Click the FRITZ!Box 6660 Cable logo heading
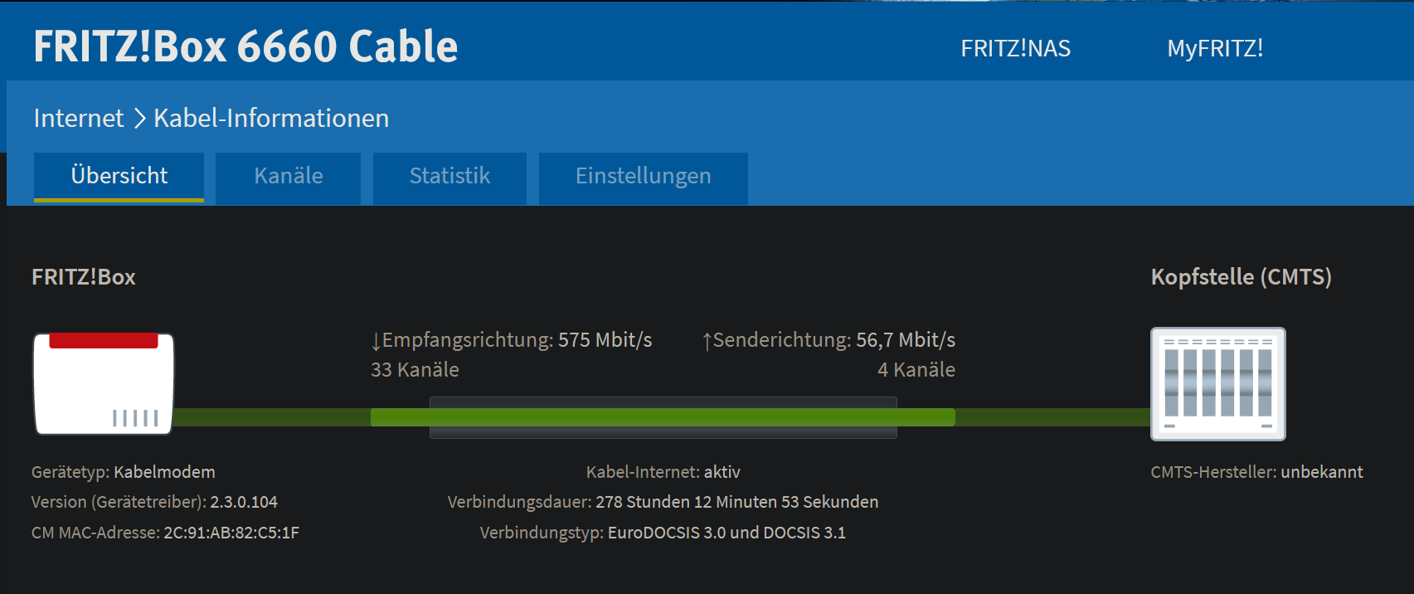 245,47
